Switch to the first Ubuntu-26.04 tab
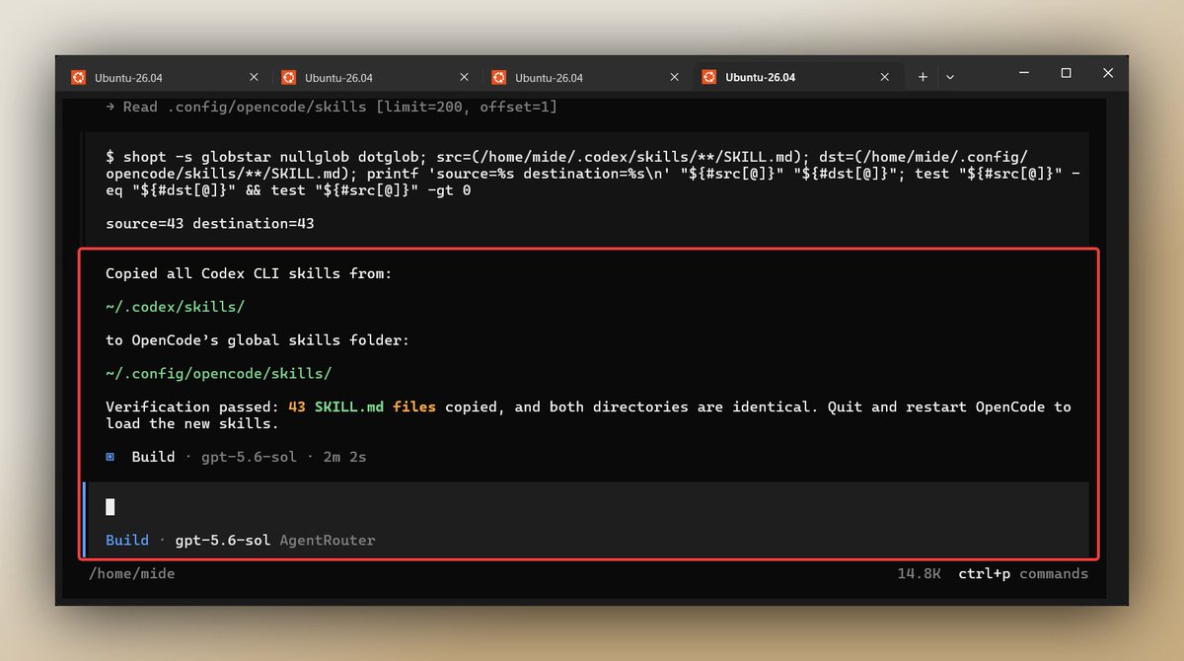The width and height of the screenshot is (1184, 661). click(167, 77)
